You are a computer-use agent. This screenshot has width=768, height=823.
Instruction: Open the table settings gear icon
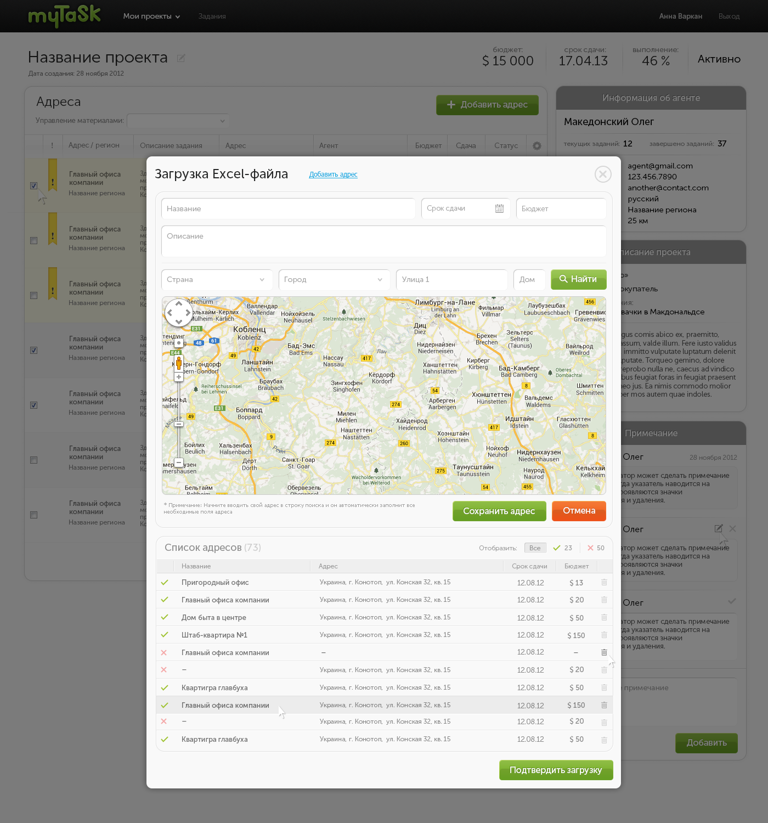[x=537, y=145]
